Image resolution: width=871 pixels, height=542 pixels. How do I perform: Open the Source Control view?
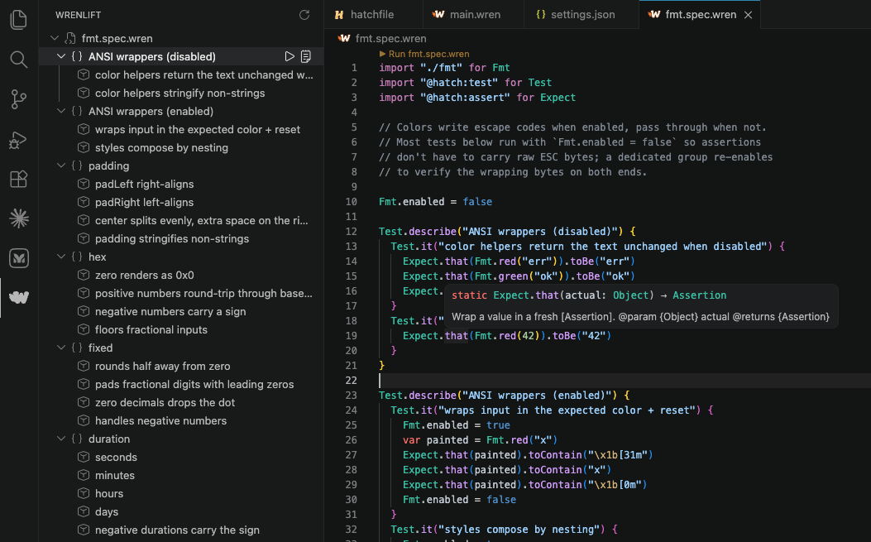(x=19, y=99)
